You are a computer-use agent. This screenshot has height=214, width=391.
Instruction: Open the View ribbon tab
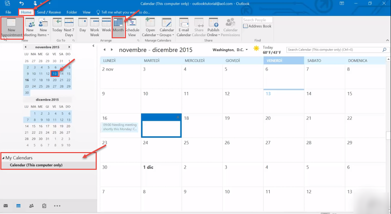pyautogui.click(x=87, y=12)
